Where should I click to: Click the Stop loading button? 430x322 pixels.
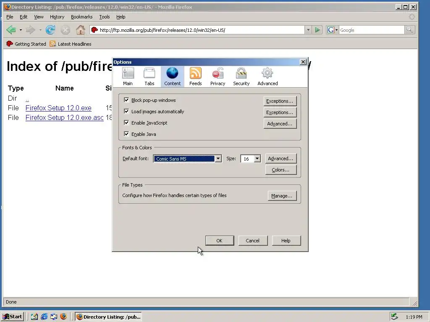click(x=65, y=30)
